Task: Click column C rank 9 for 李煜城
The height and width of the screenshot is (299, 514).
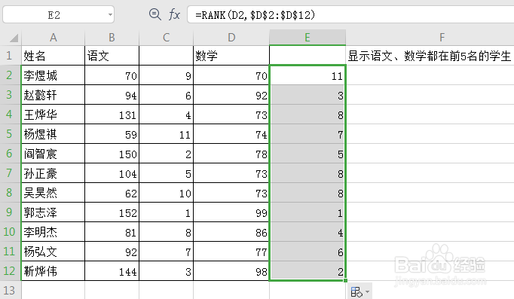Action: [x=167, y=75]
